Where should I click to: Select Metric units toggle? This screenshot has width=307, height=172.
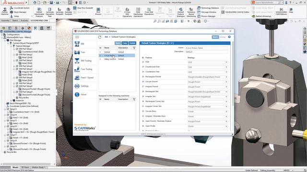tap(215, 37)
